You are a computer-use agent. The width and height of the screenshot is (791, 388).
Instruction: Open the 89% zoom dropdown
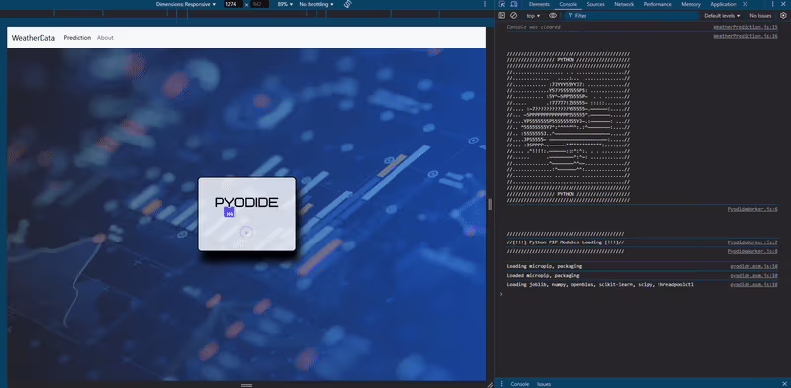pos(285,4)
